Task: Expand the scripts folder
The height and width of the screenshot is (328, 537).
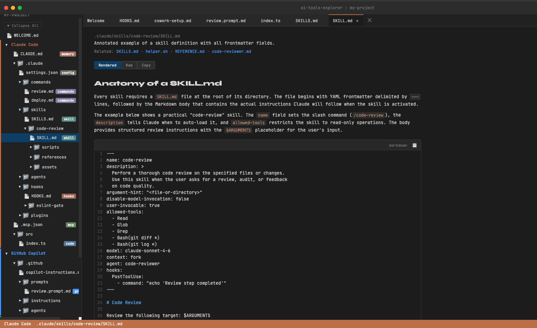Action: click(31, 147)
